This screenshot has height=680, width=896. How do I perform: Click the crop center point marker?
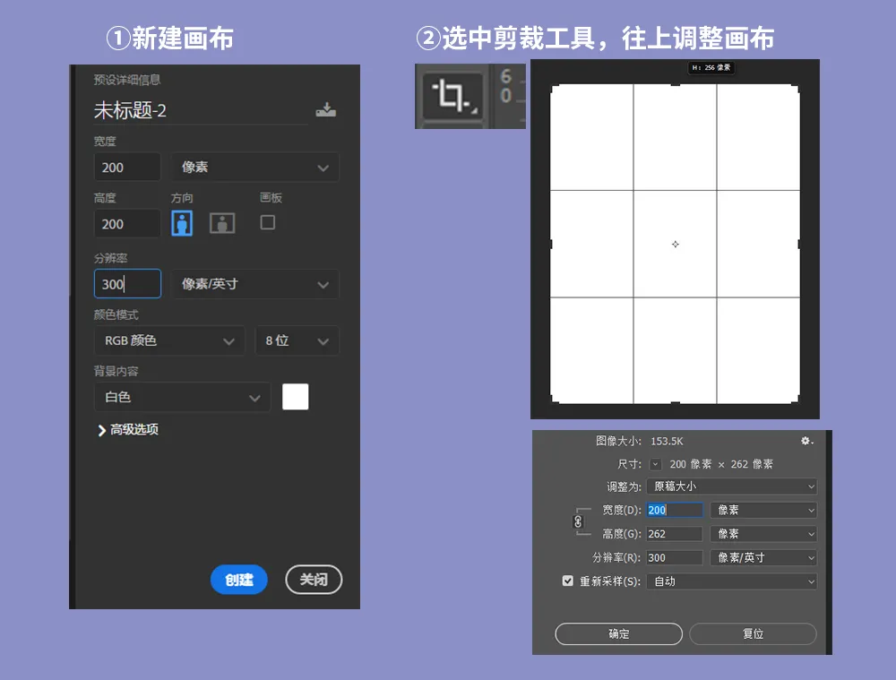[675, 244]
